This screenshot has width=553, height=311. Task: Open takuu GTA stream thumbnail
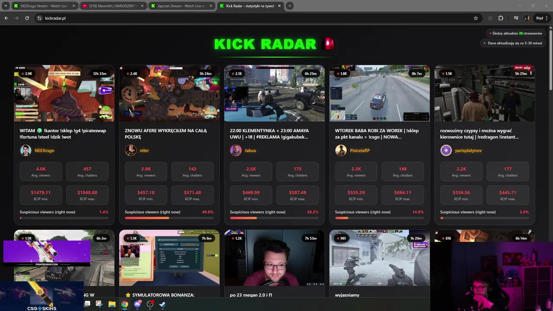[274, 94]
